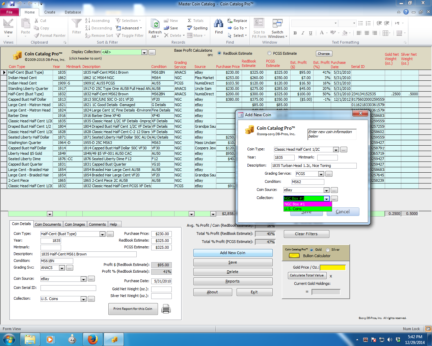Switch to the Database ribbon tab
The height and width of the screenshot is (346, 432).
point(73,12)
